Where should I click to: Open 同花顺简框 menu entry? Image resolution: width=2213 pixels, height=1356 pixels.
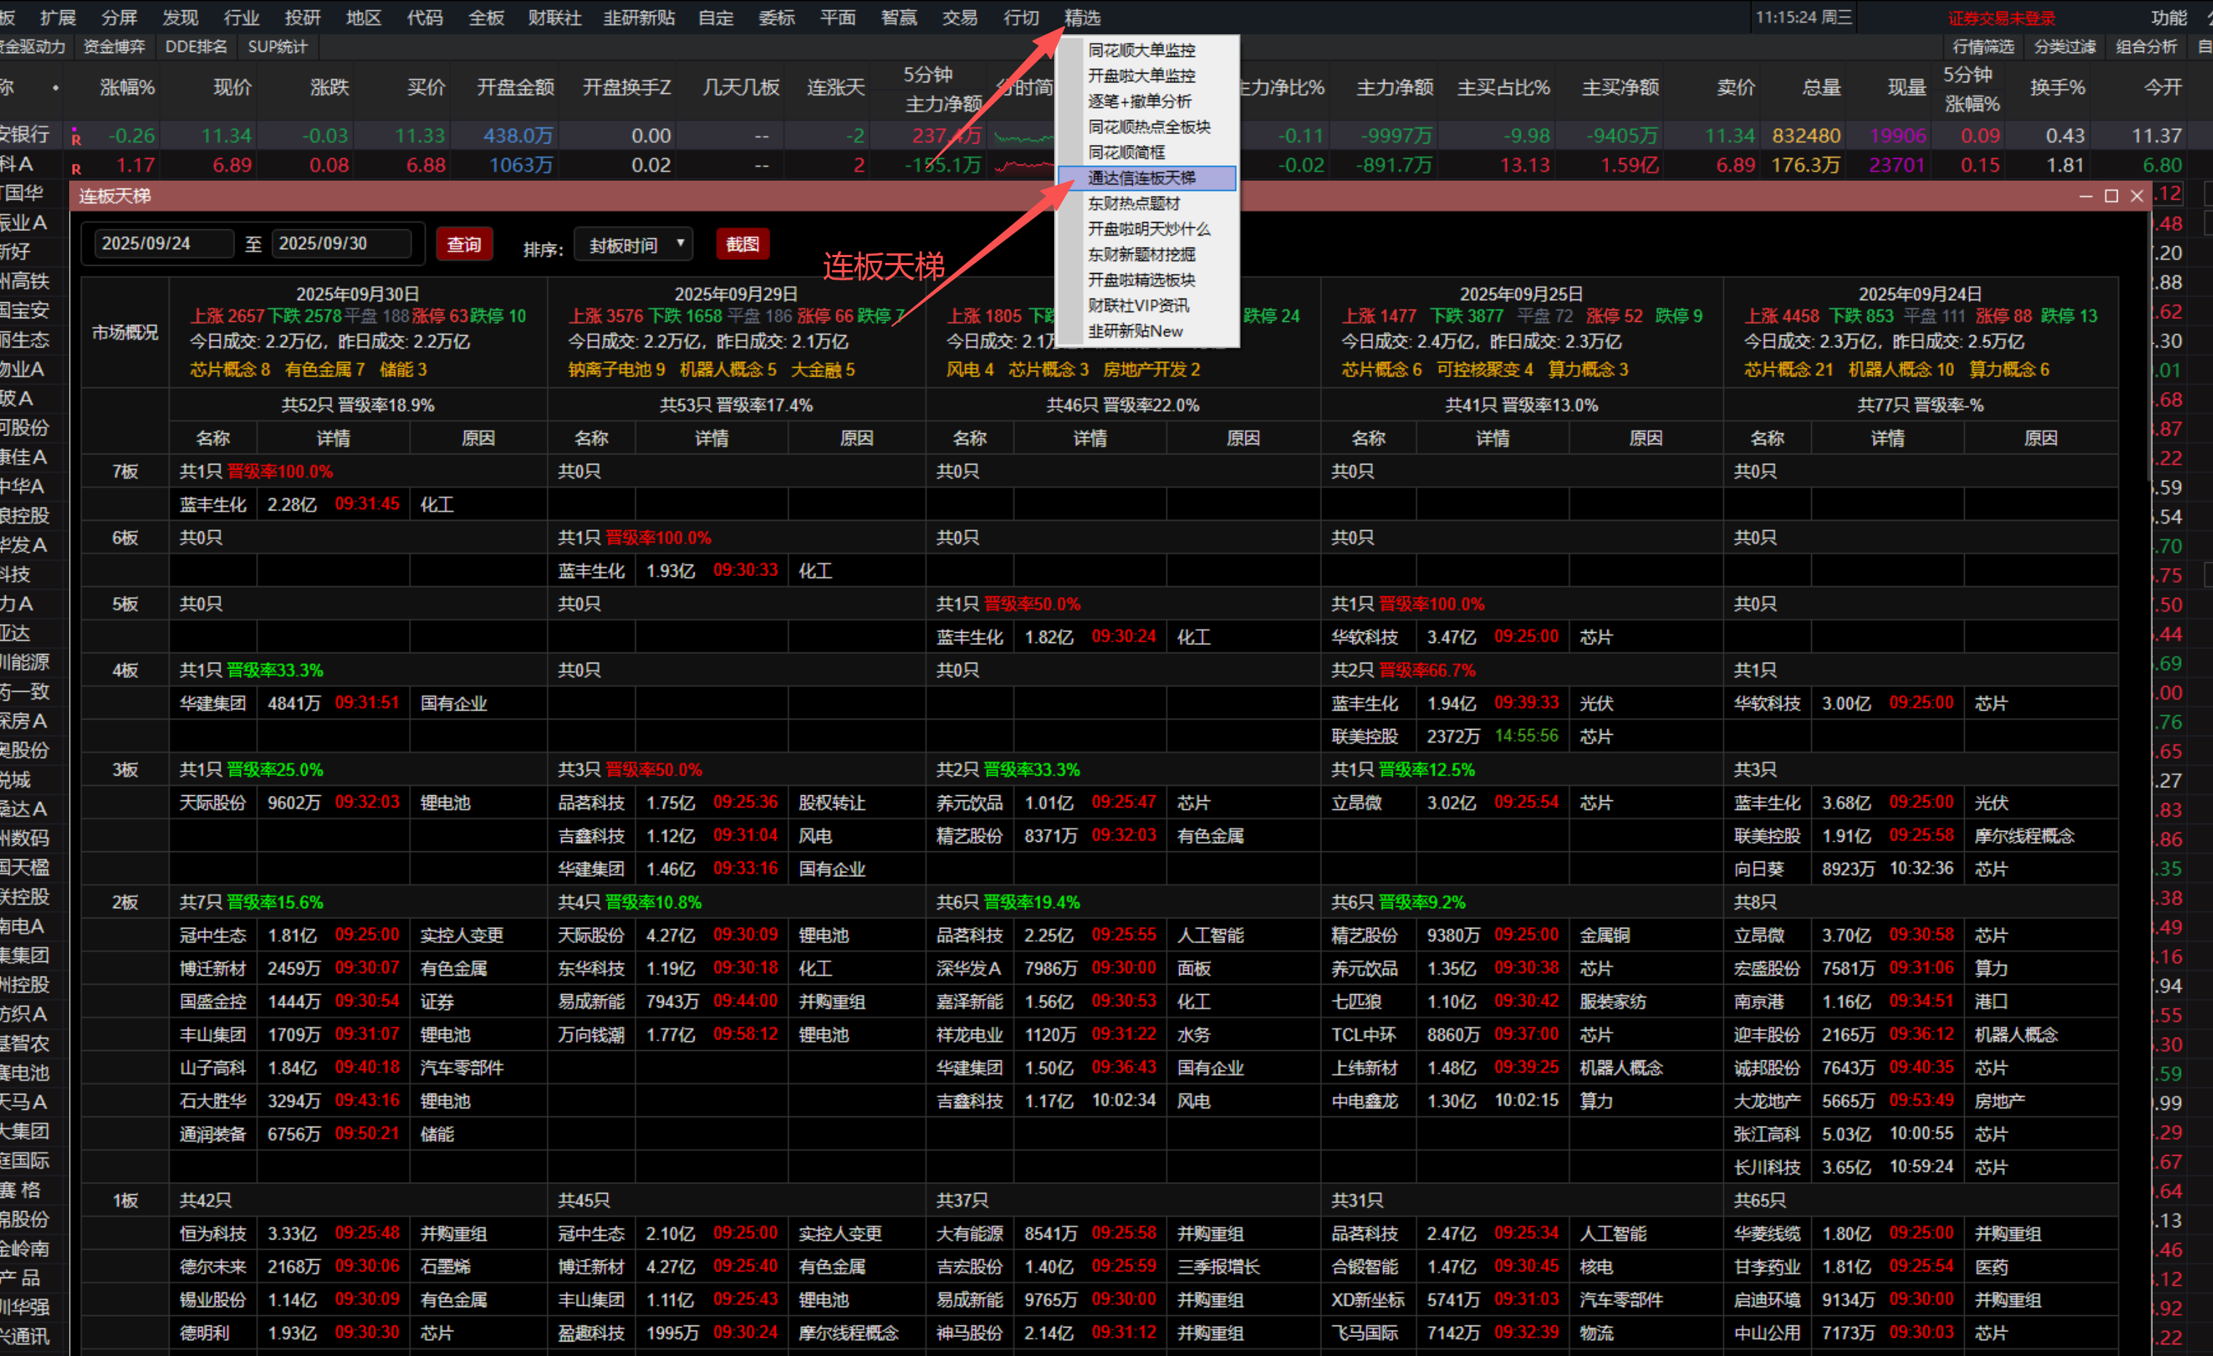click(1126, 152)
